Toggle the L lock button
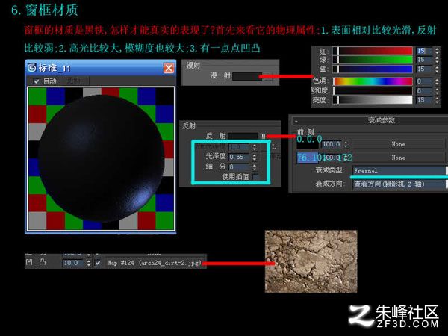 274,147
